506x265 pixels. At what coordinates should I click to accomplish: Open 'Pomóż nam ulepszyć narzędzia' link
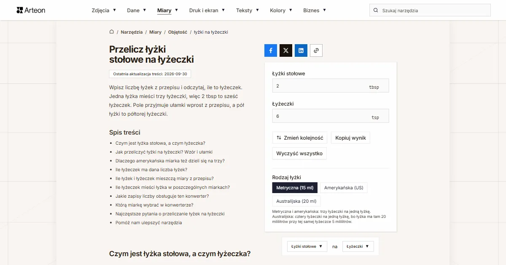[149, 223]
